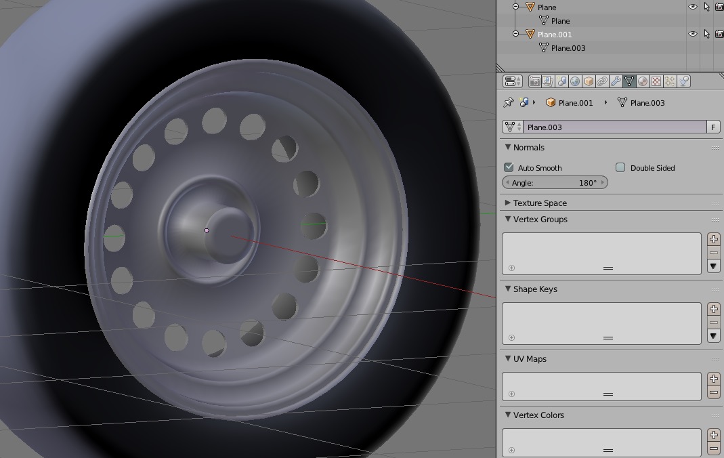Collapse the Normals panel
Image resolution: width=724 pixels, height=458 pixels.
coord(508,147)
